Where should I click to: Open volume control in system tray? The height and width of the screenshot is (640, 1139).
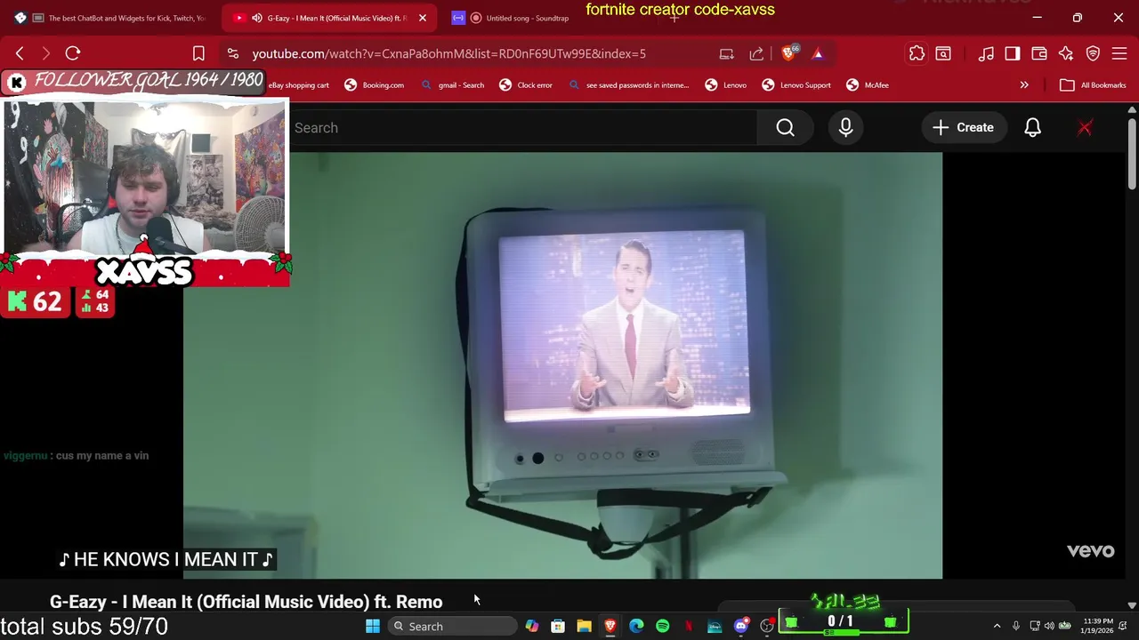pos(1049,627)
